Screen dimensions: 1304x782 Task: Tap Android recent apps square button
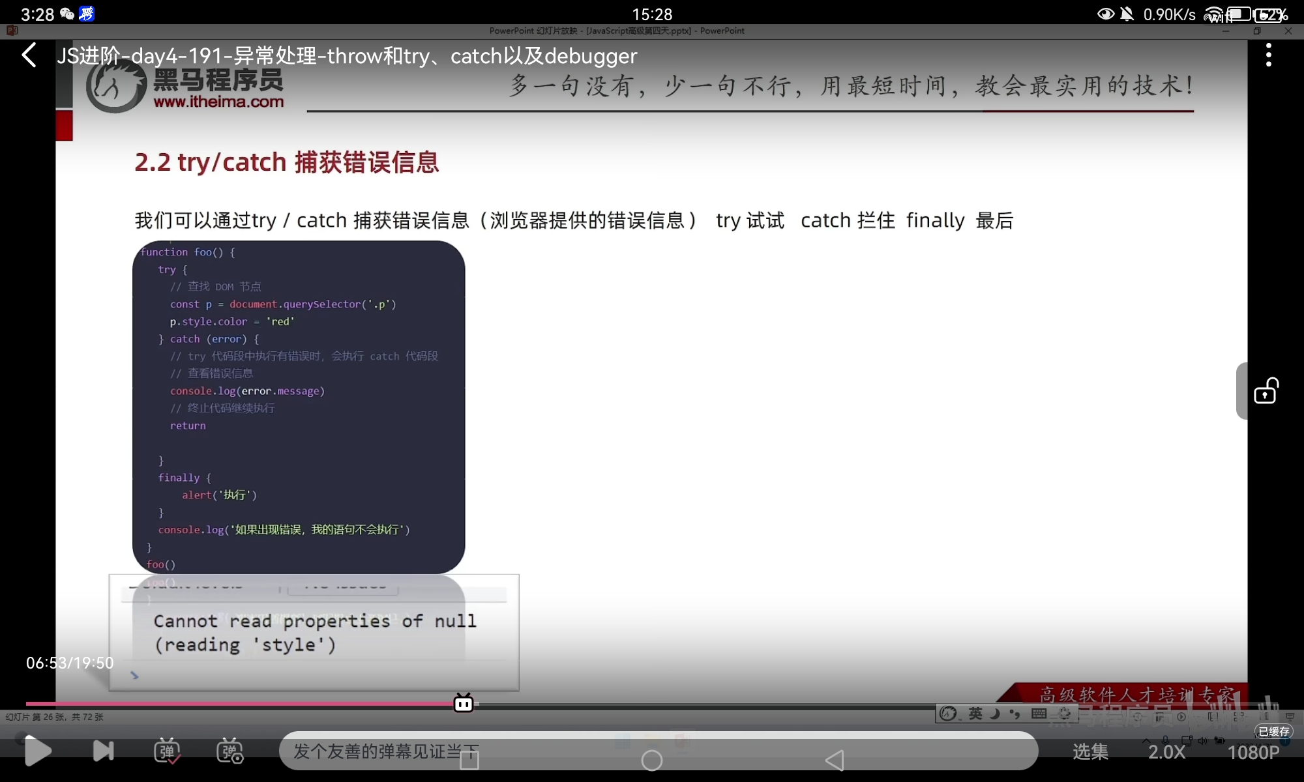[469, 760]
